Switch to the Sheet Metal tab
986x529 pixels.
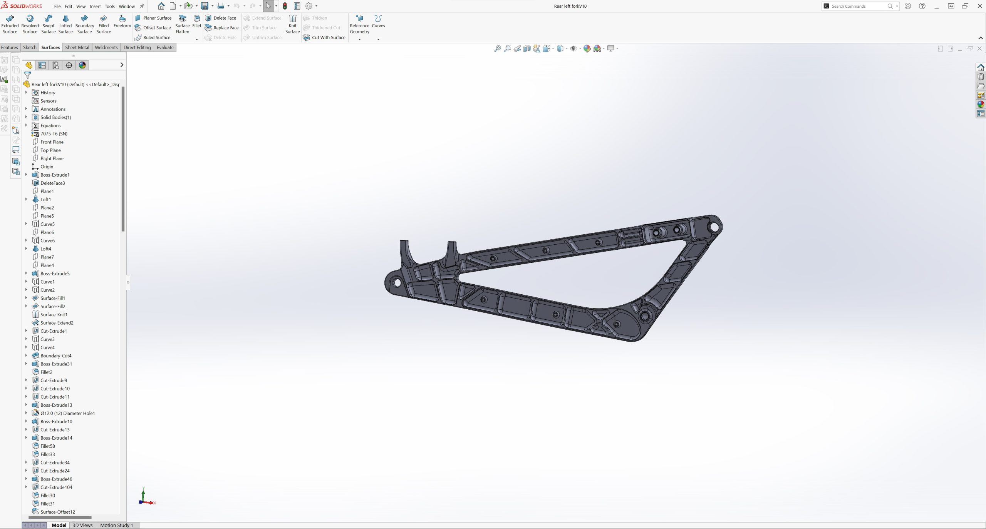(77, 47)
